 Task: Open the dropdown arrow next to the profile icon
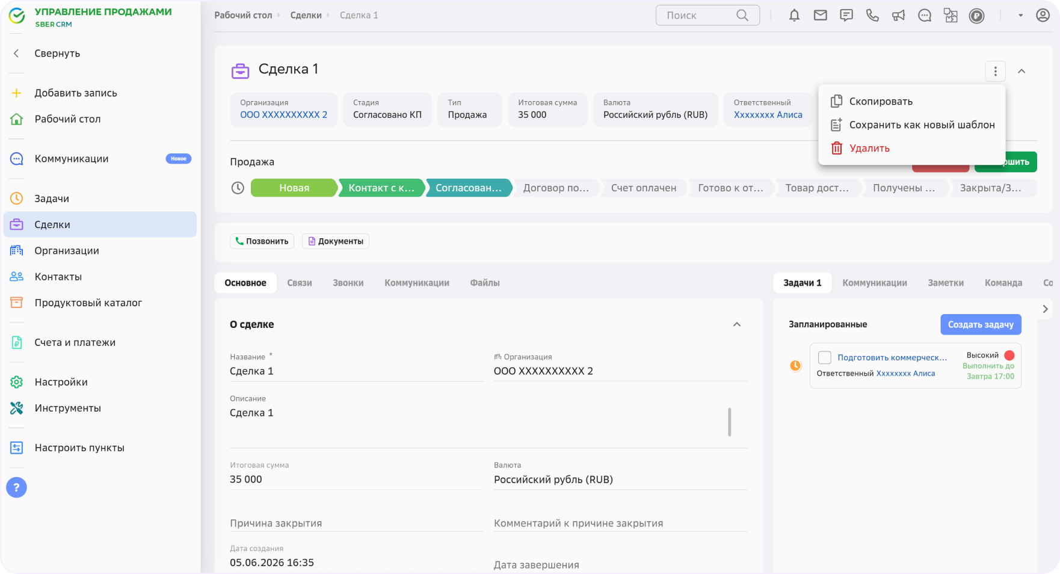(x=1021, y=16)
